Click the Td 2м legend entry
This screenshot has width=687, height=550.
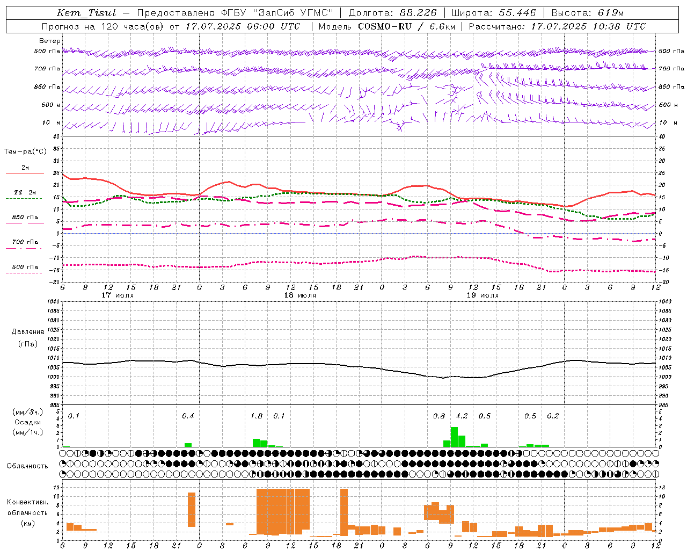point(25,192)
